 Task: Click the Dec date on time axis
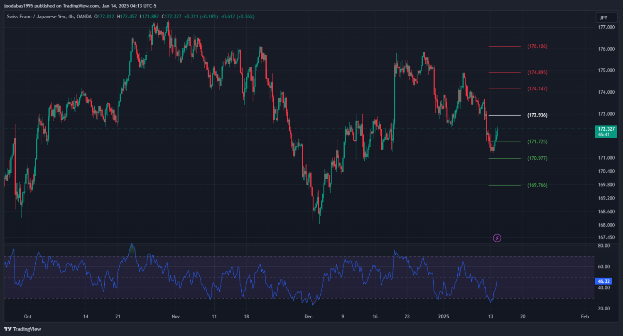(x=308, y=317)
